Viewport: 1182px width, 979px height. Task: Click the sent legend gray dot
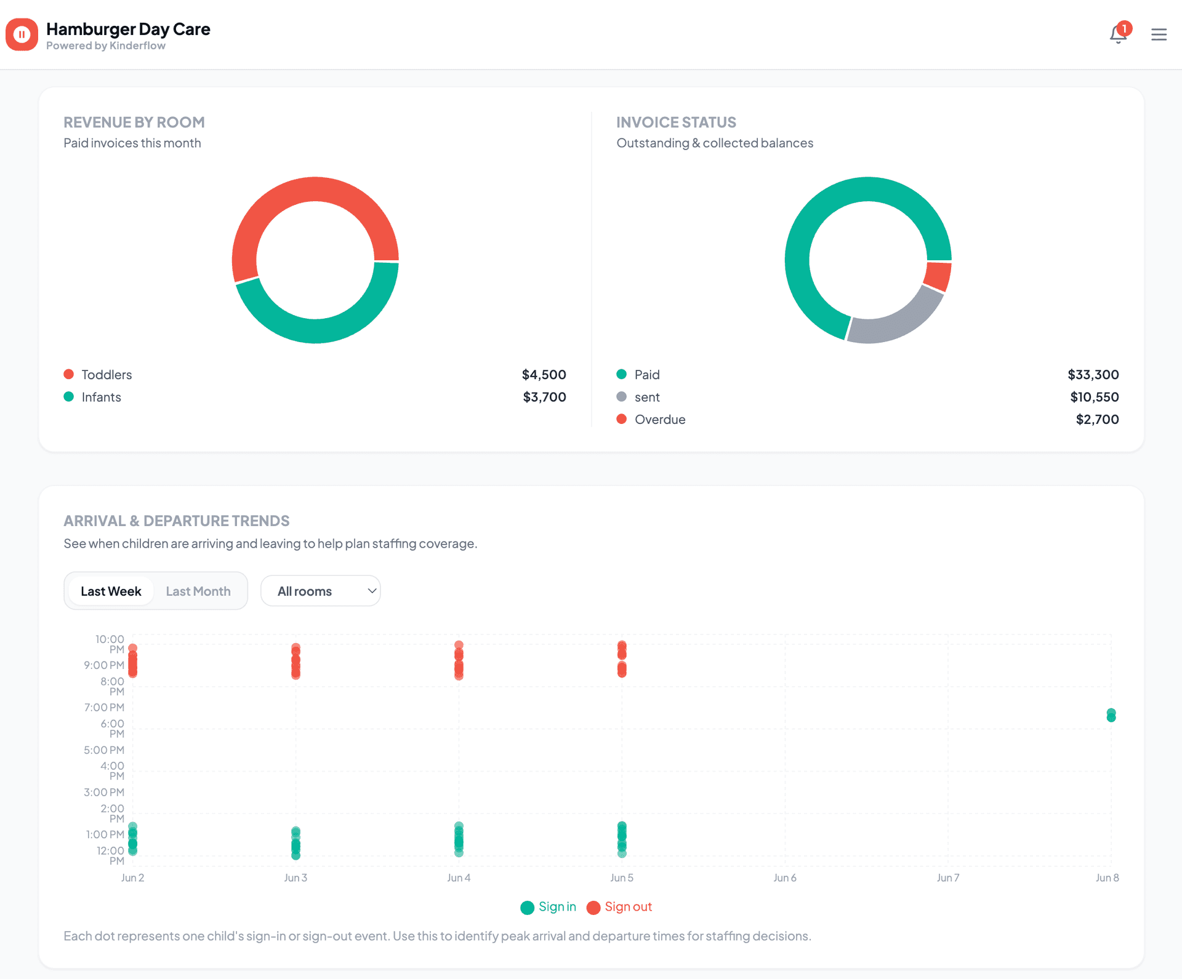(x=622, y=397)
